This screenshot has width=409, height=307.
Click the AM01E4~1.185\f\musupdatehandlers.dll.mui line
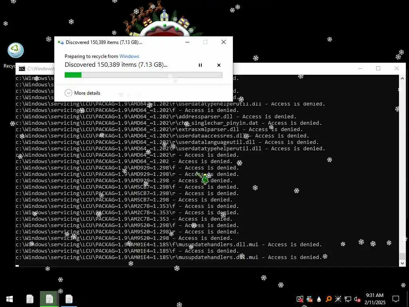(169, 244)
